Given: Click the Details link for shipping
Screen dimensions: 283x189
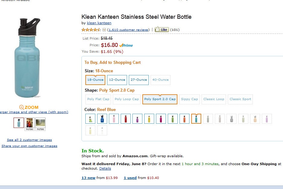Looking at the screenshot, I should point(105,168).
